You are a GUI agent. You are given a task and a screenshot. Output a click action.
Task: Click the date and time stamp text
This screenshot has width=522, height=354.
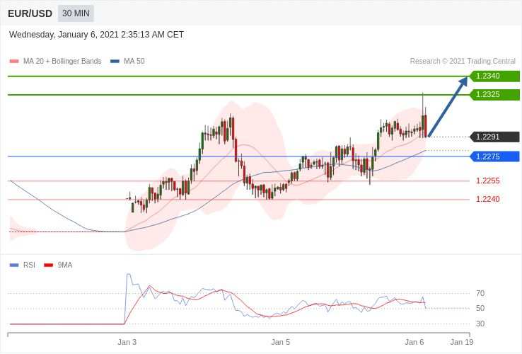click(x=96, y=35)
